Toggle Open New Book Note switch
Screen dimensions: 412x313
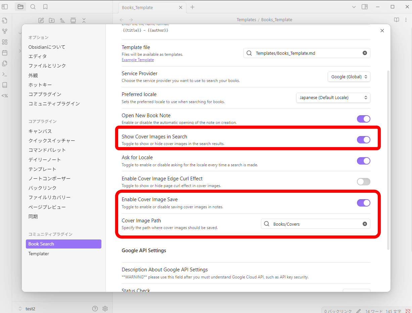click(x=363, y=119)
